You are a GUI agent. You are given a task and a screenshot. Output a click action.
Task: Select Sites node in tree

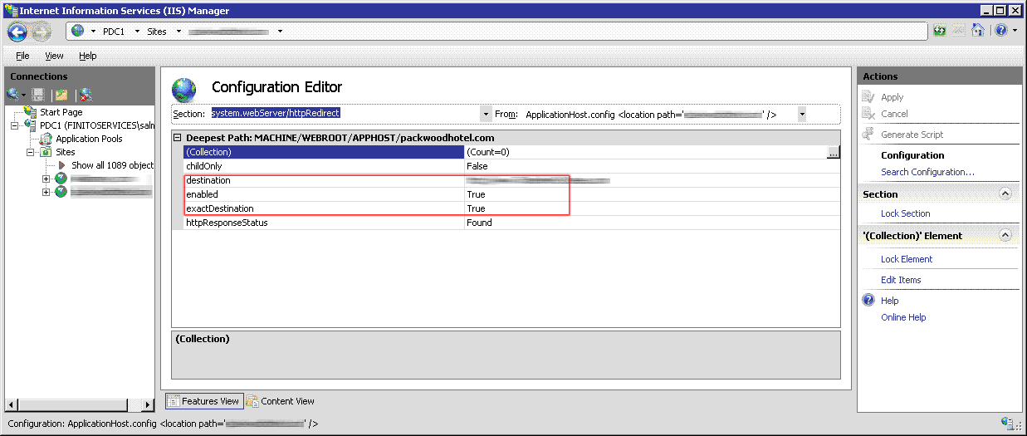66,152
